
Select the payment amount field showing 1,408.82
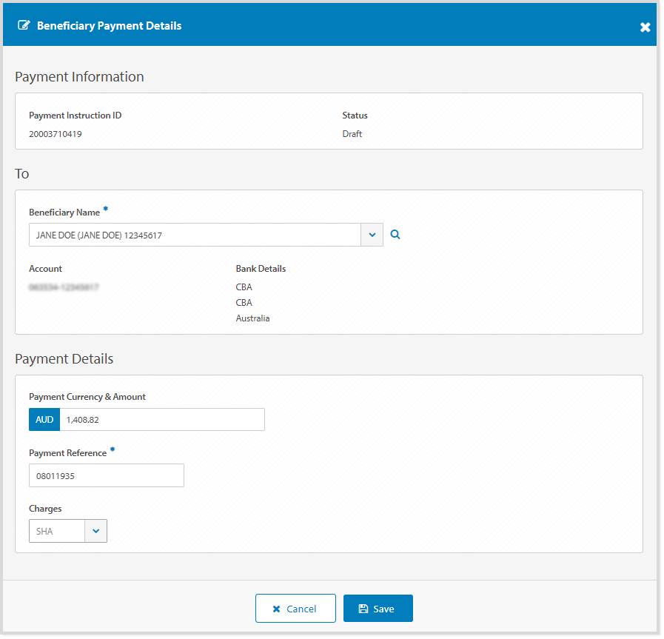(x=161, y=419)
